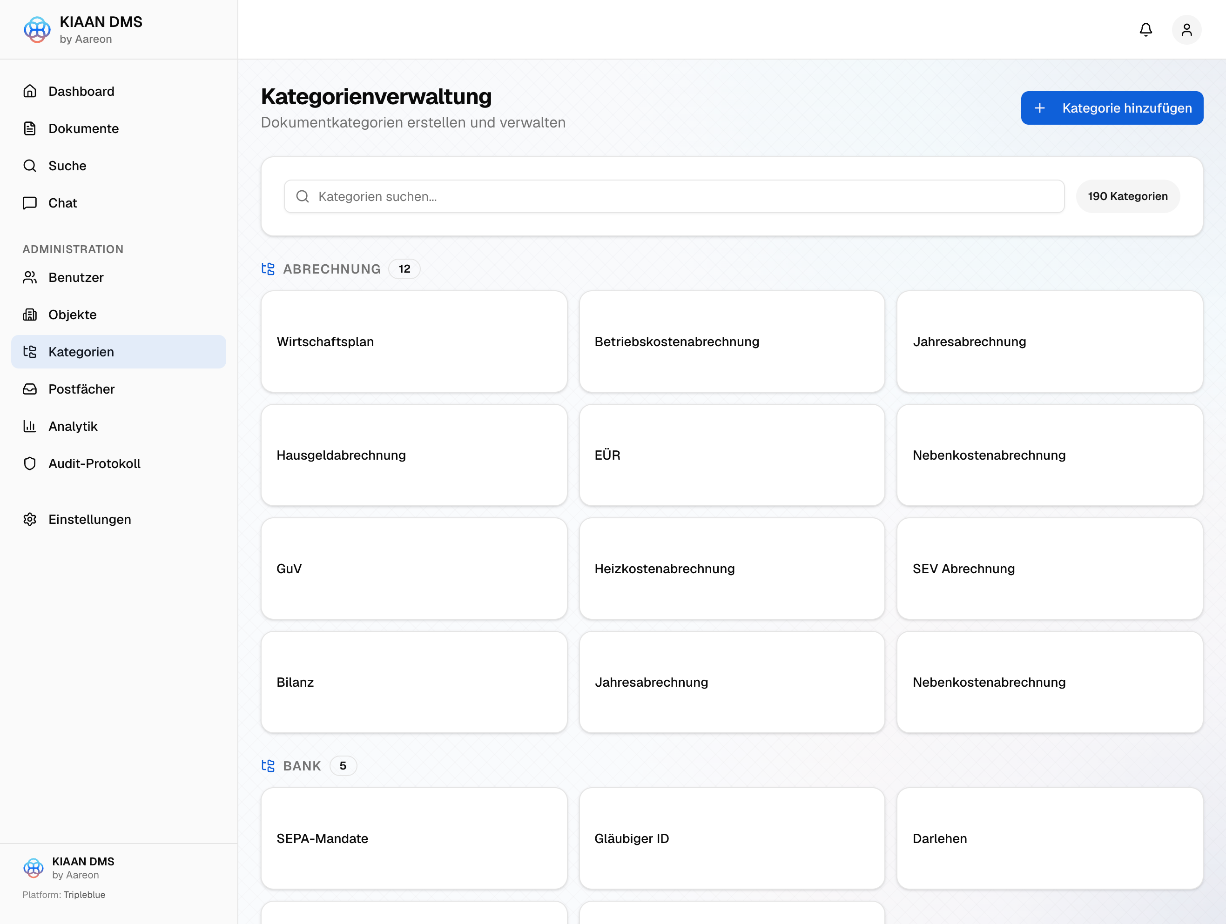Open the Wirtschaftsplan category card
The image size is (1226, 924).
click(x=414, y=342)
